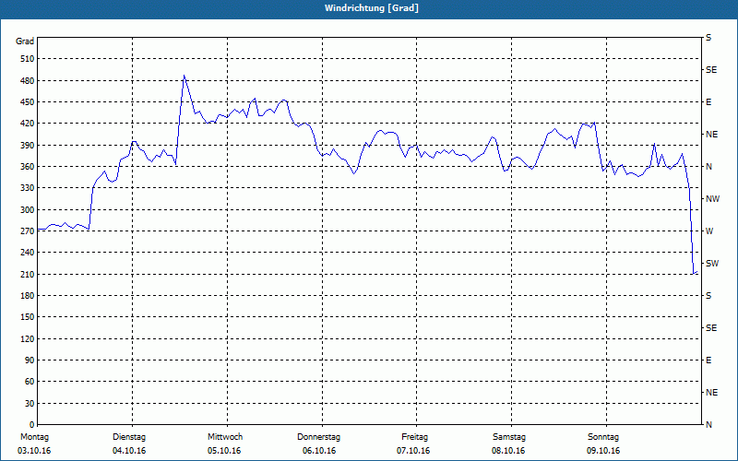The width and height of the screenshot is (738, 461).
Task: Select the 'Donnerstag' day label
Action: (318, 437)
